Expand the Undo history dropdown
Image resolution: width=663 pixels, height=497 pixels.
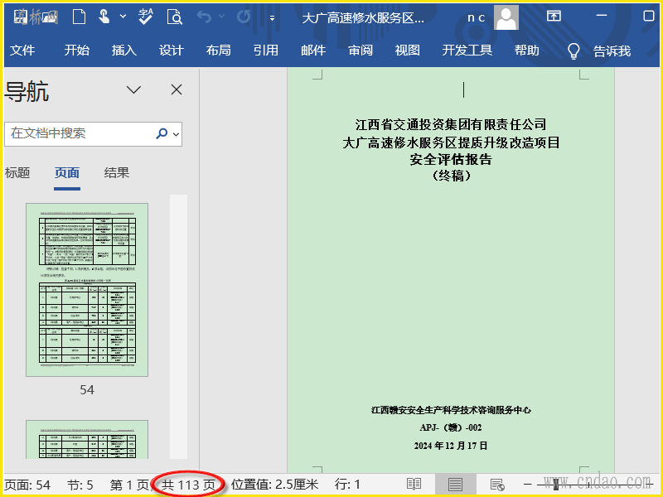tap(221, 17)
